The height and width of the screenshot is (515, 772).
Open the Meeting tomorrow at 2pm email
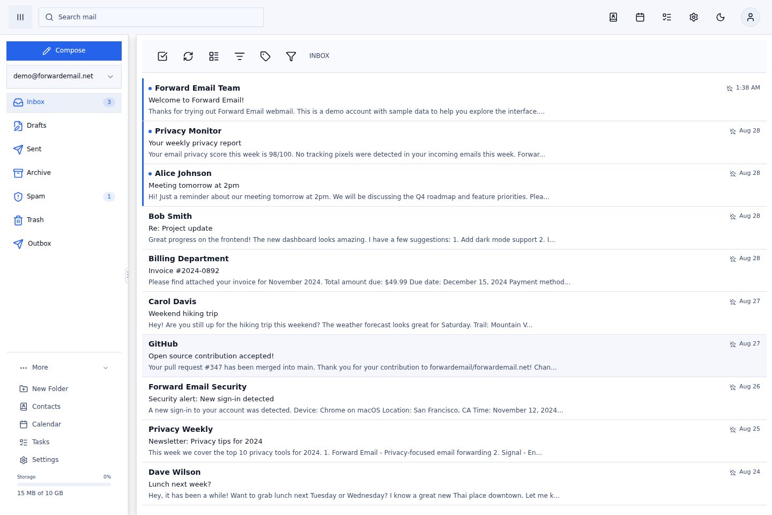(455, 185)
